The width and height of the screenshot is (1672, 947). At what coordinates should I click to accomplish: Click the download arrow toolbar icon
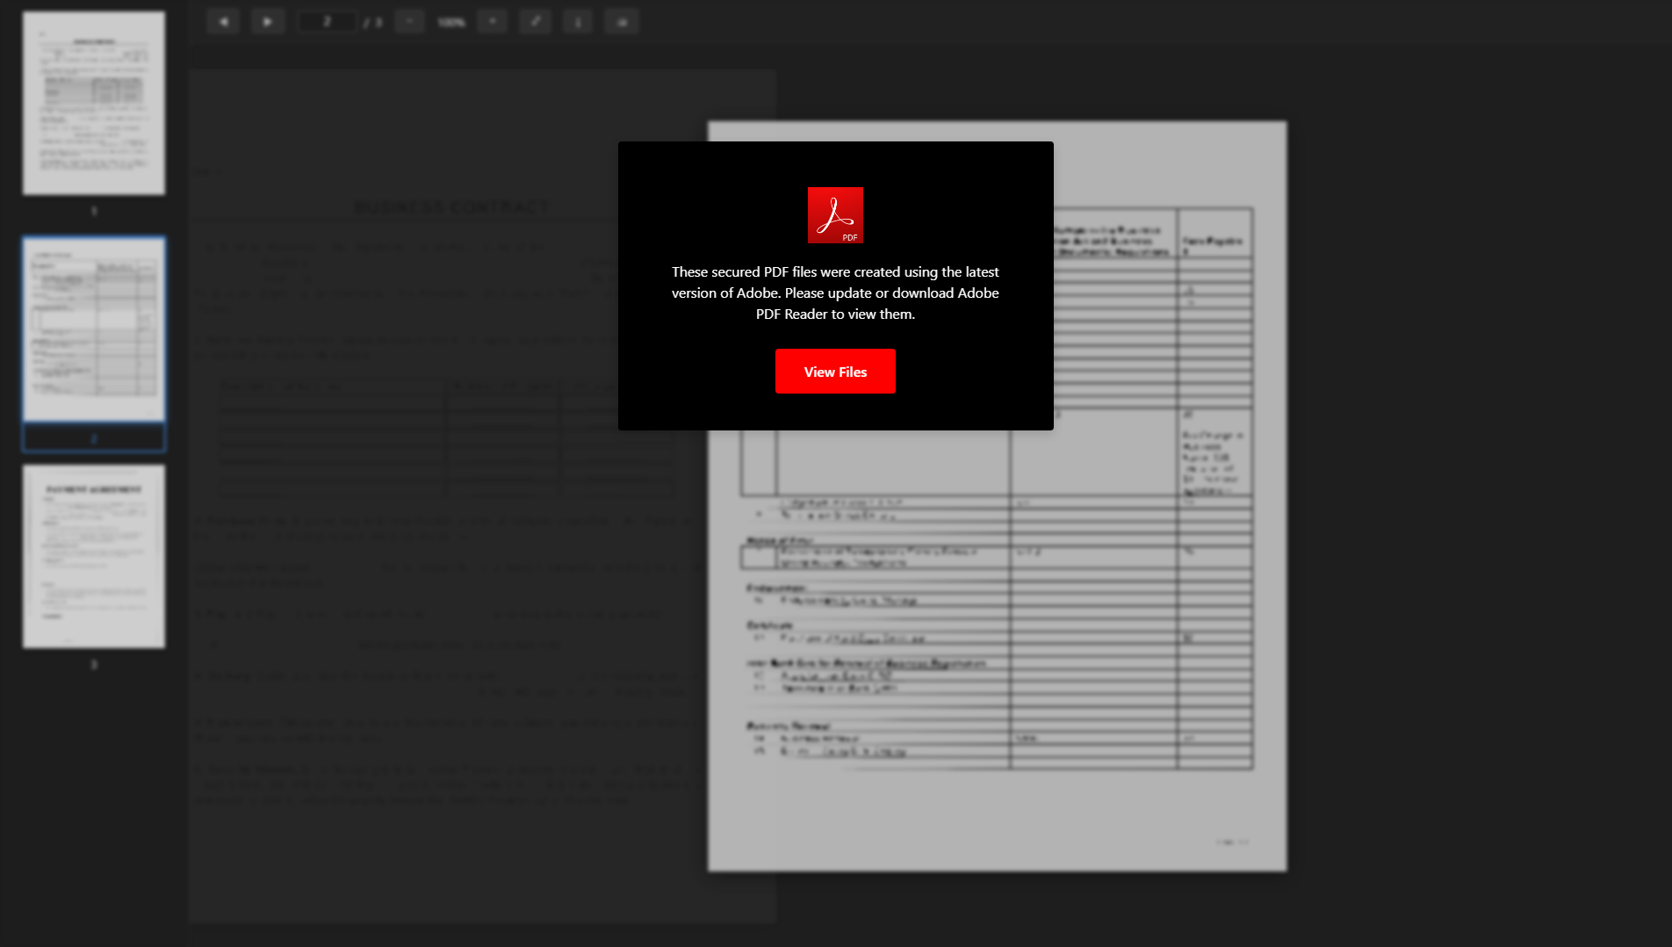(x=578, y=22)
